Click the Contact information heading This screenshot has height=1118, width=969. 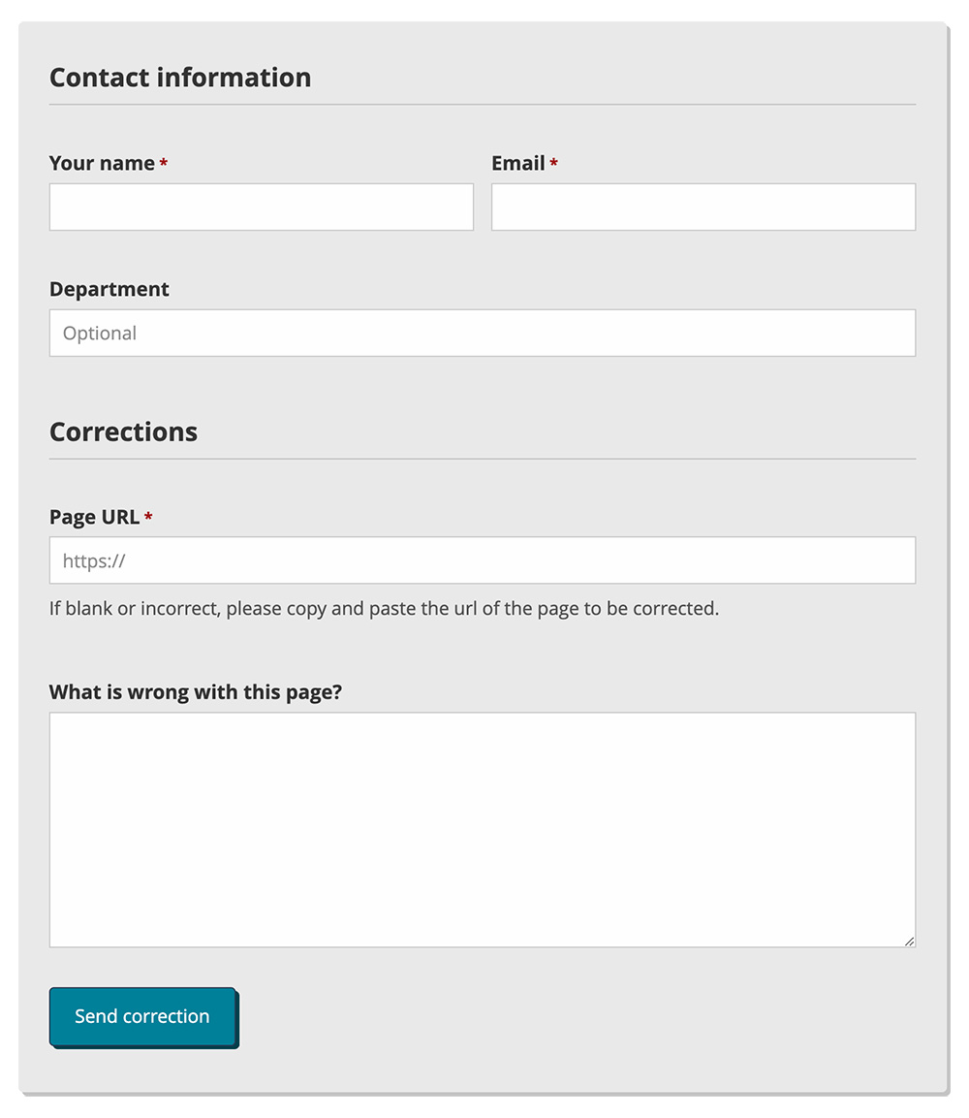pyautogui.click(x=180, y=78)
